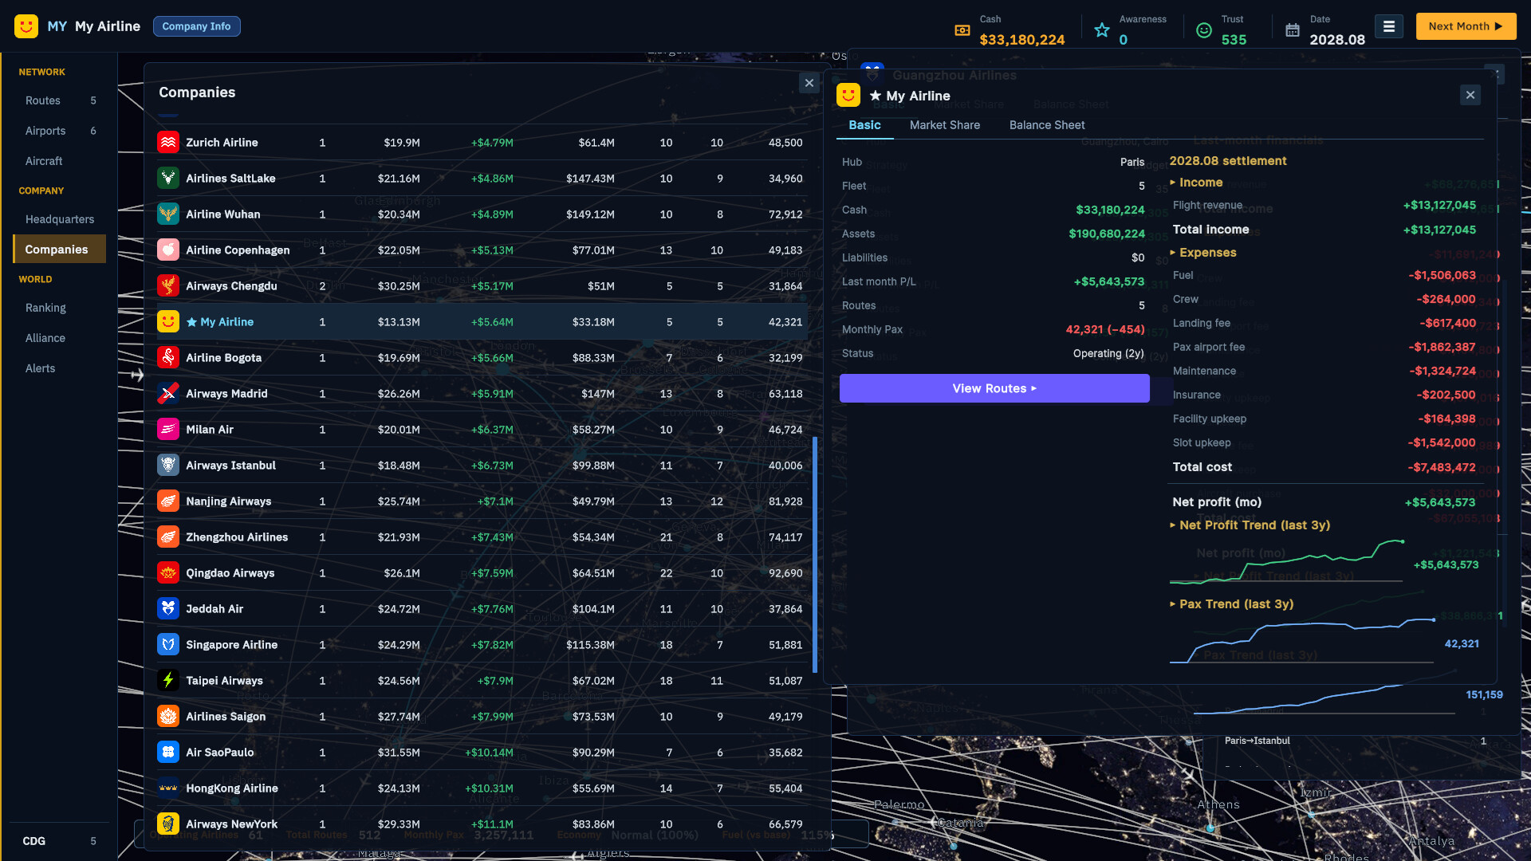Screen dimensions: 1531x861
Task: Close the My Airline detail panel
Action: (1470, 96)
